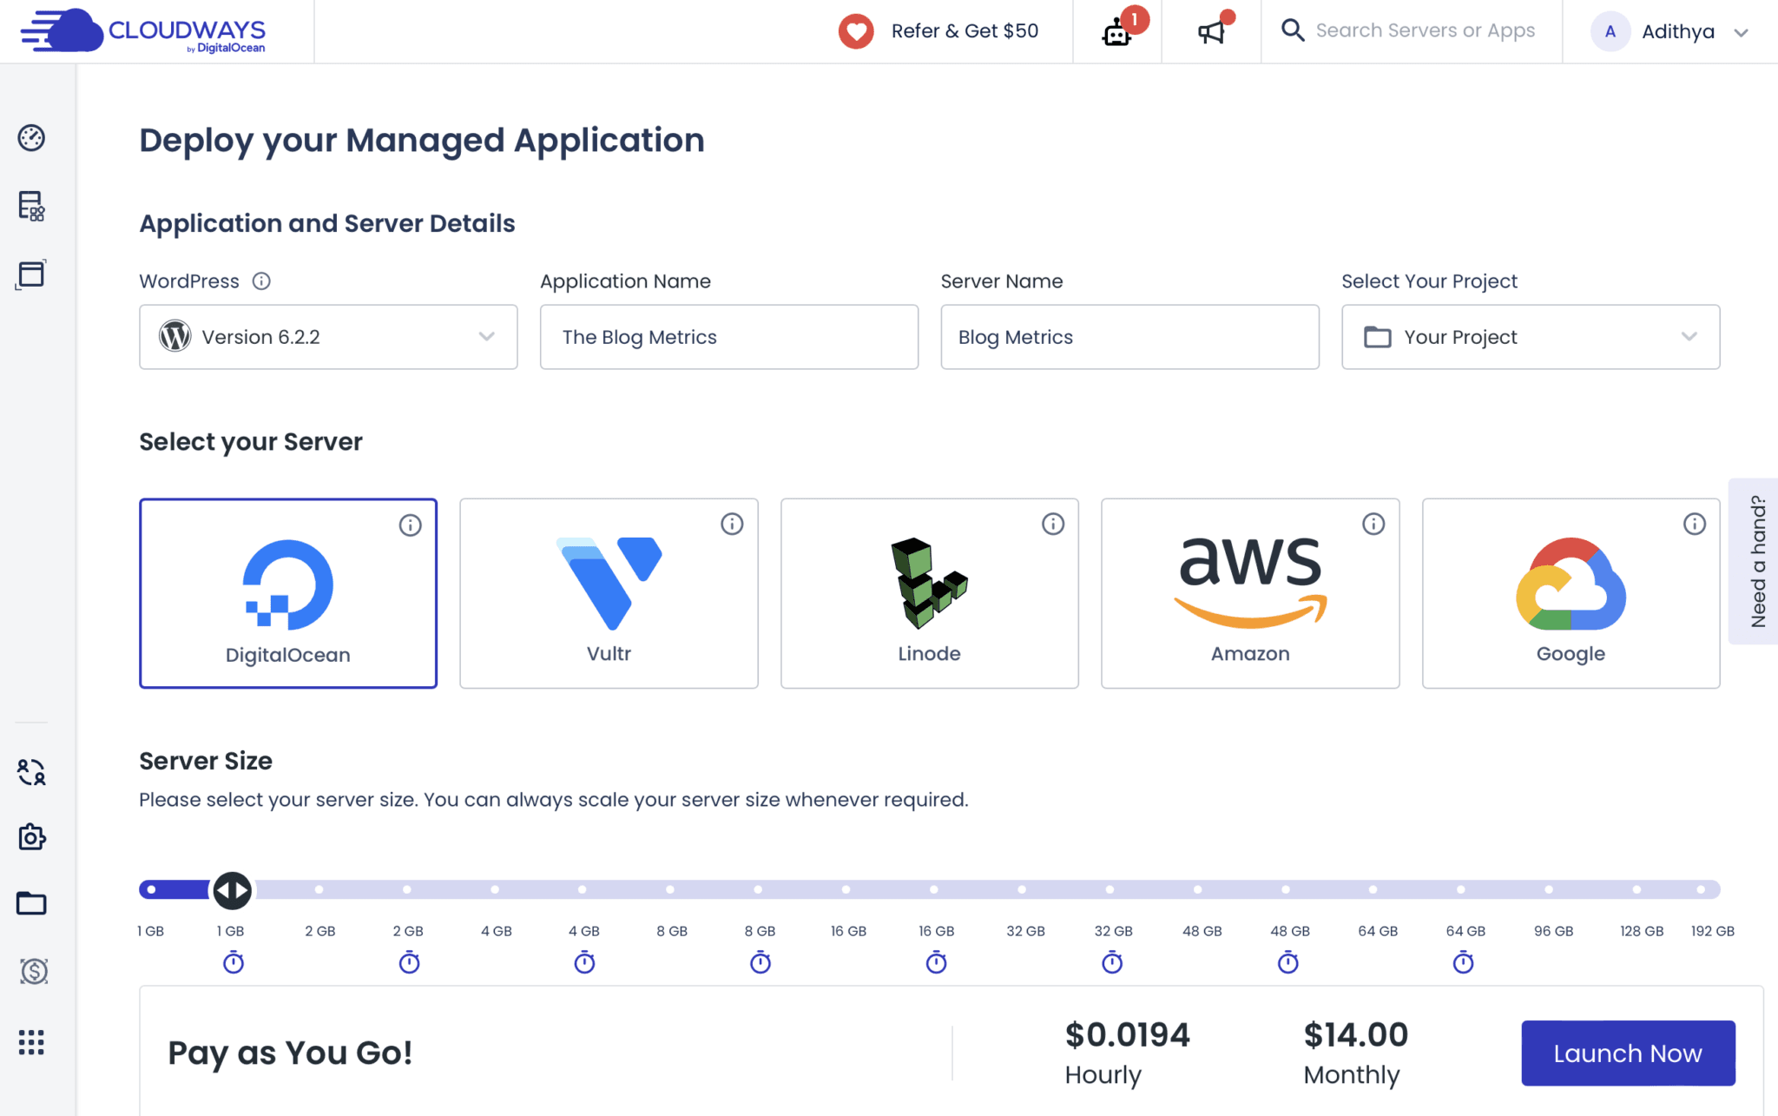Open the Applications panel in the sidebar
The height and width of the screenshot is (1116, 1778).
pyautogui.click(x=31, y=274)
